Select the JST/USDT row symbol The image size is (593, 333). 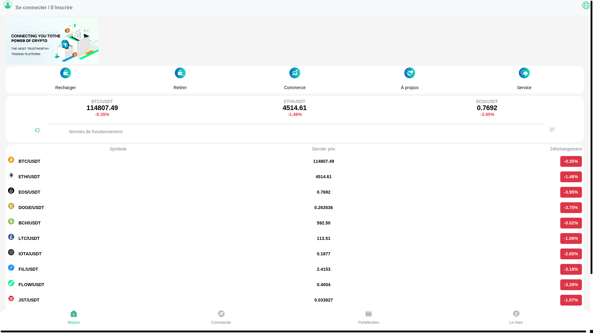pyautogui.click(x=29, y=300)
